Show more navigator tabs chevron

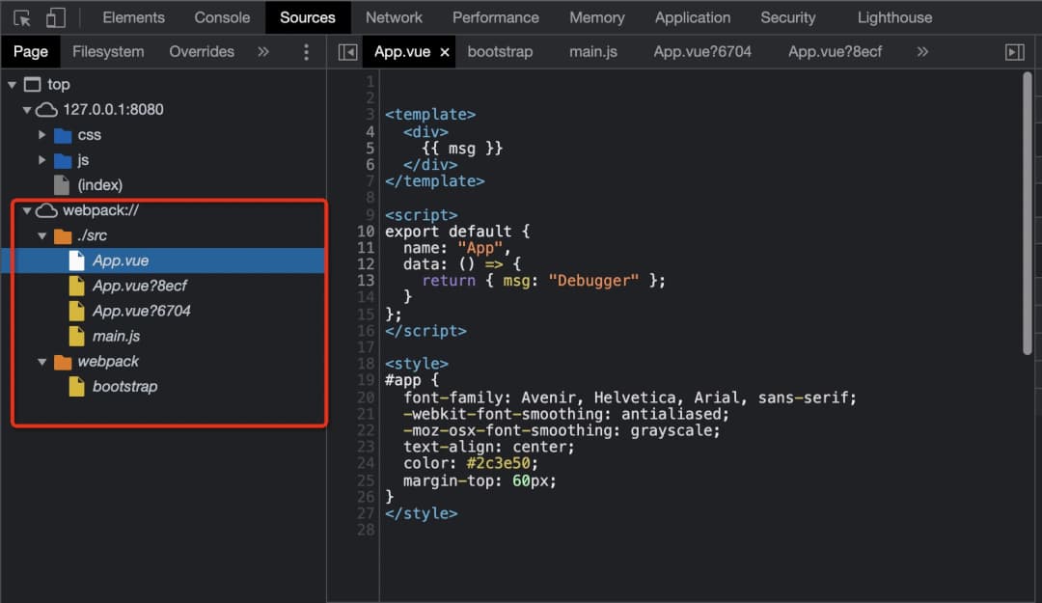[263, 52]
